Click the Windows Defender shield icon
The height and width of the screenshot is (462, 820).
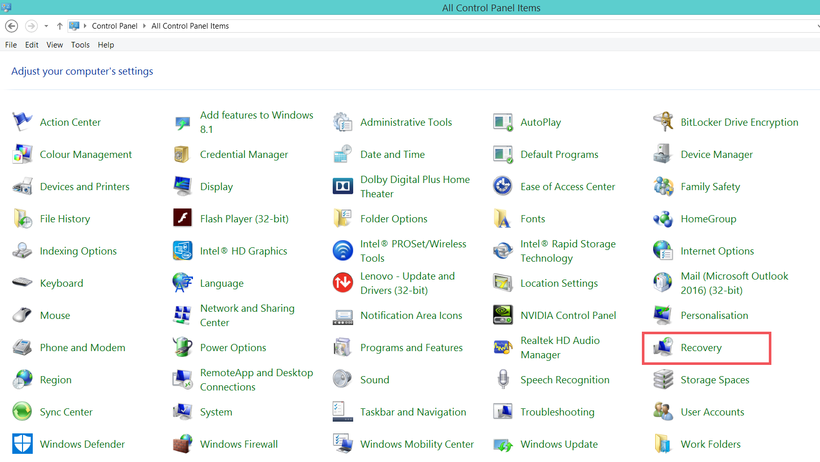[x=22, y=444]
